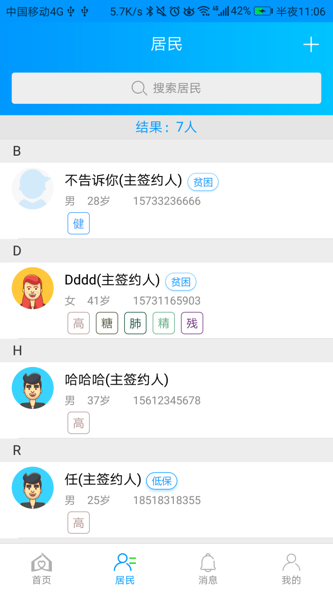
Task: Click the 高 tag under 哈哈哈
Action: (x=78, y=423)
